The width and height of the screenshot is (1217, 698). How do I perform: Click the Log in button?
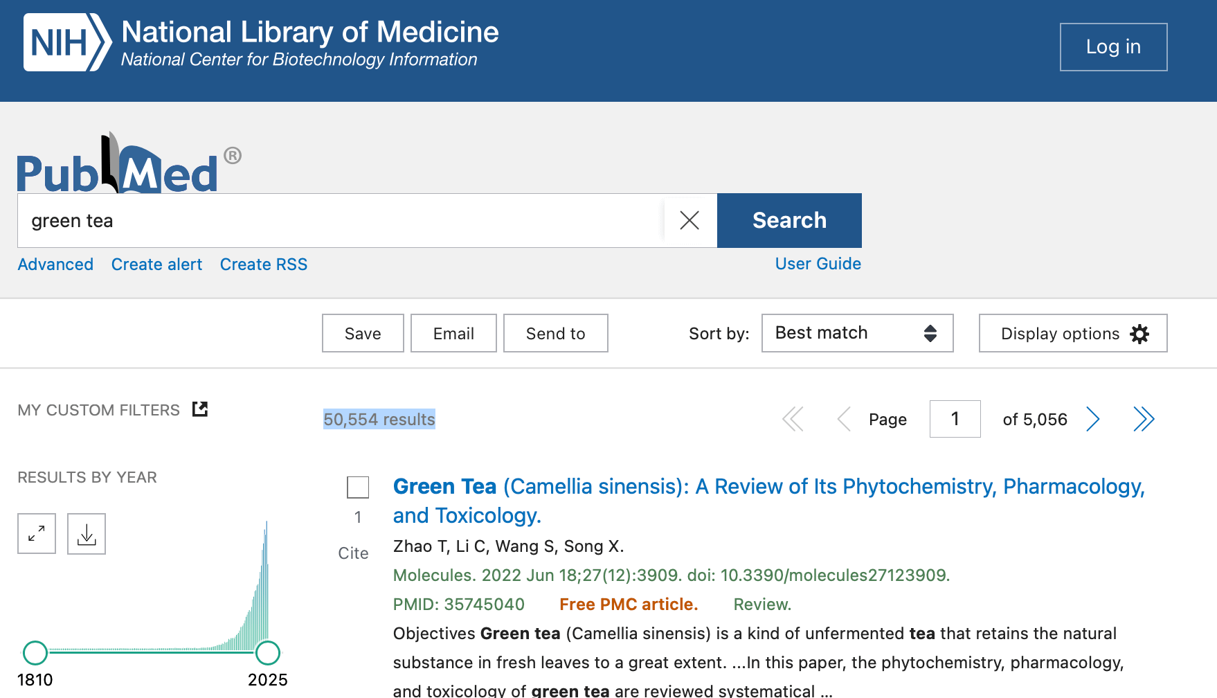[1113, 47]
